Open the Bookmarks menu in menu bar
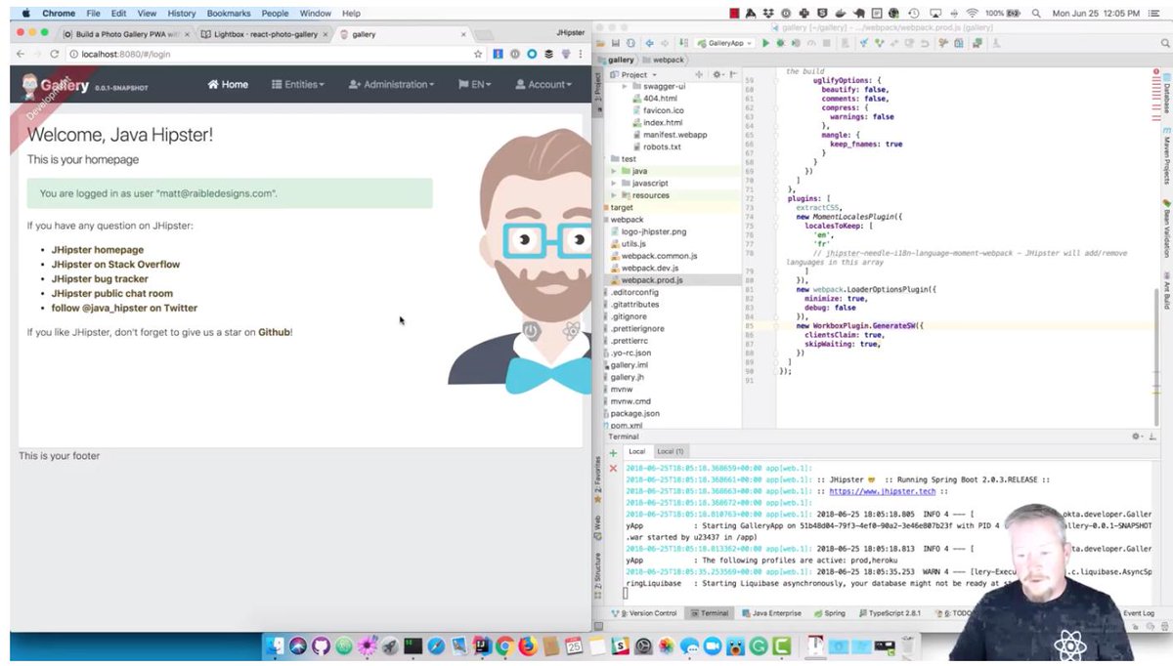 228,14
